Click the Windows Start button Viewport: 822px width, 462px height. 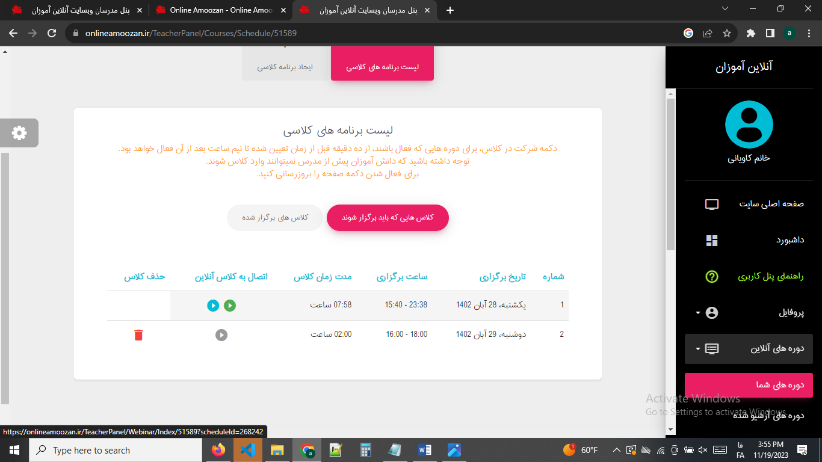pyautogui.click(x=14, y=450)
